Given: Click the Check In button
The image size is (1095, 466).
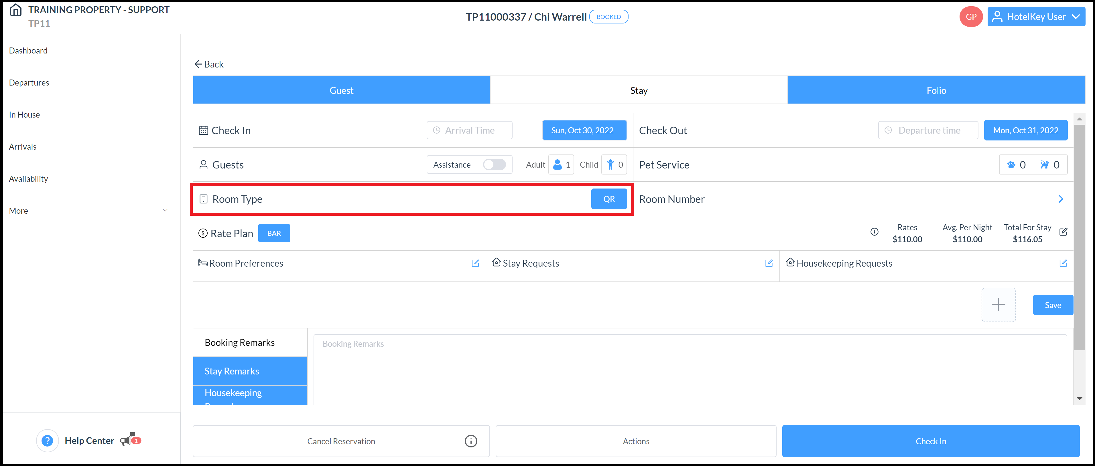Looking at the screenshot, I should click(931, 441).
